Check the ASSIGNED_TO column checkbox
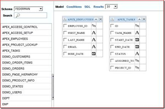 [x=112, y=60]
